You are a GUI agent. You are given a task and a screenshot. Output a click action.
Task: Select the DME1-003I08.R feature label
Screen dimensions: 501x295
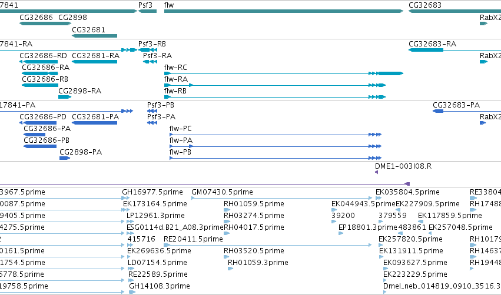point(403,166)
